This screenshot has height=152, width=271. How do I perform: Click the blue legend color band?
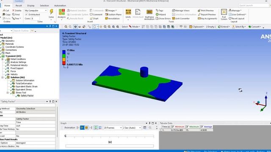click(x=64, y=52)
